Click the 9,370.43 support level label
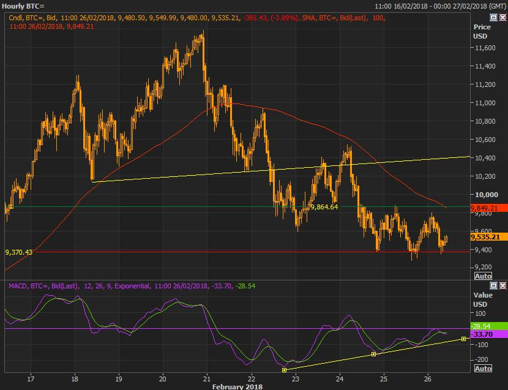 point(19,252)
